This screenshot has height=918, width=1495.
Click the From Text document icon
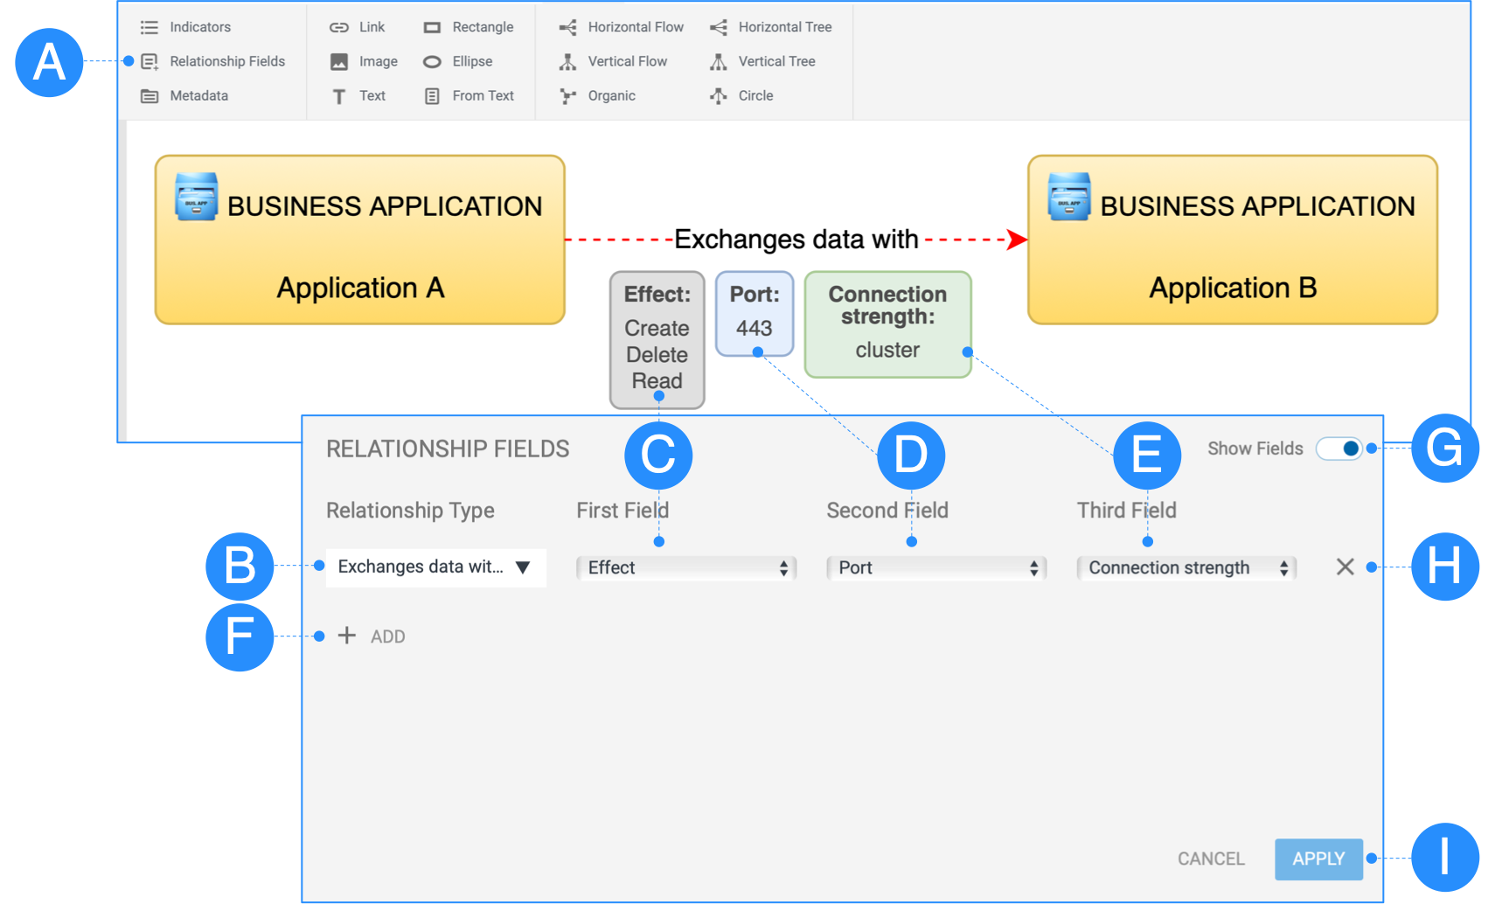432,96
